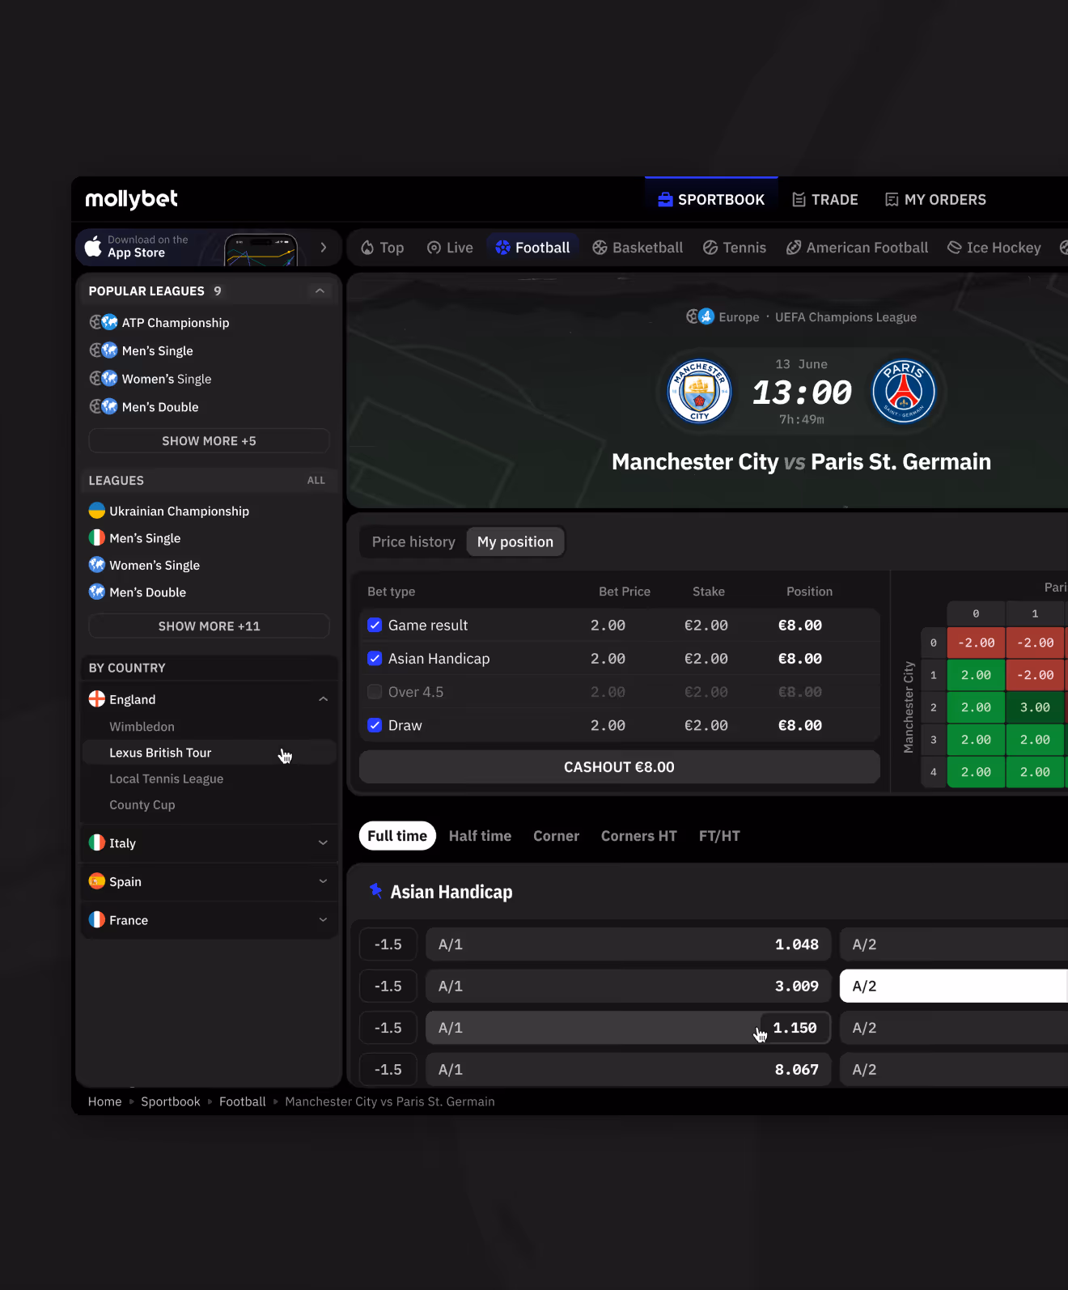This screenshot has height=1290, width=1068.
Task: Click the globe icon next to Women's Single in Leagues
Action: [x=97, y=565]
